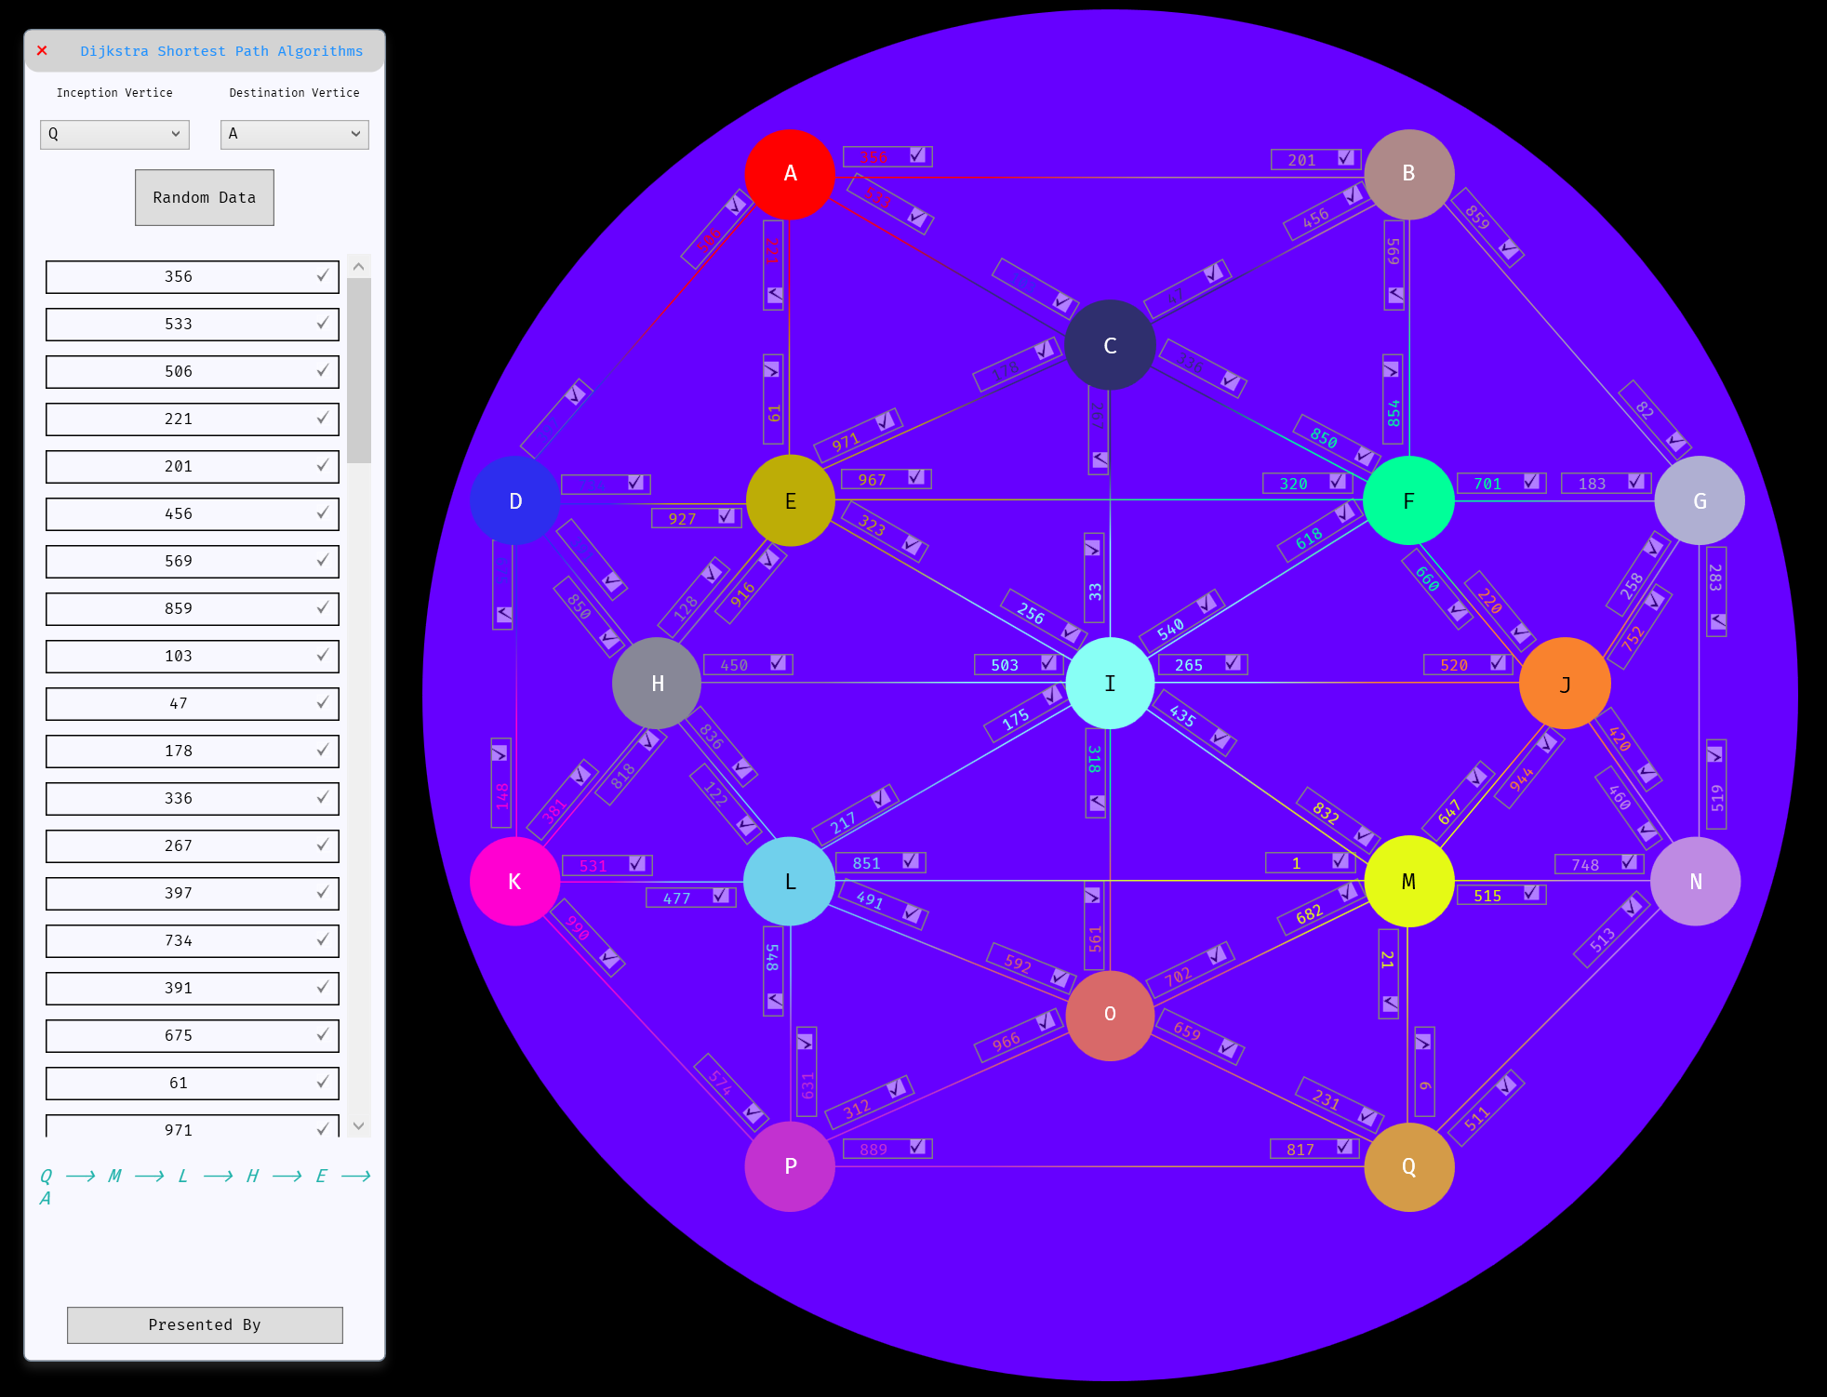This screenshot has width=1827, height=1397.
Task: Close the Dijkstra panel with red X
Action: coord(42,51)
